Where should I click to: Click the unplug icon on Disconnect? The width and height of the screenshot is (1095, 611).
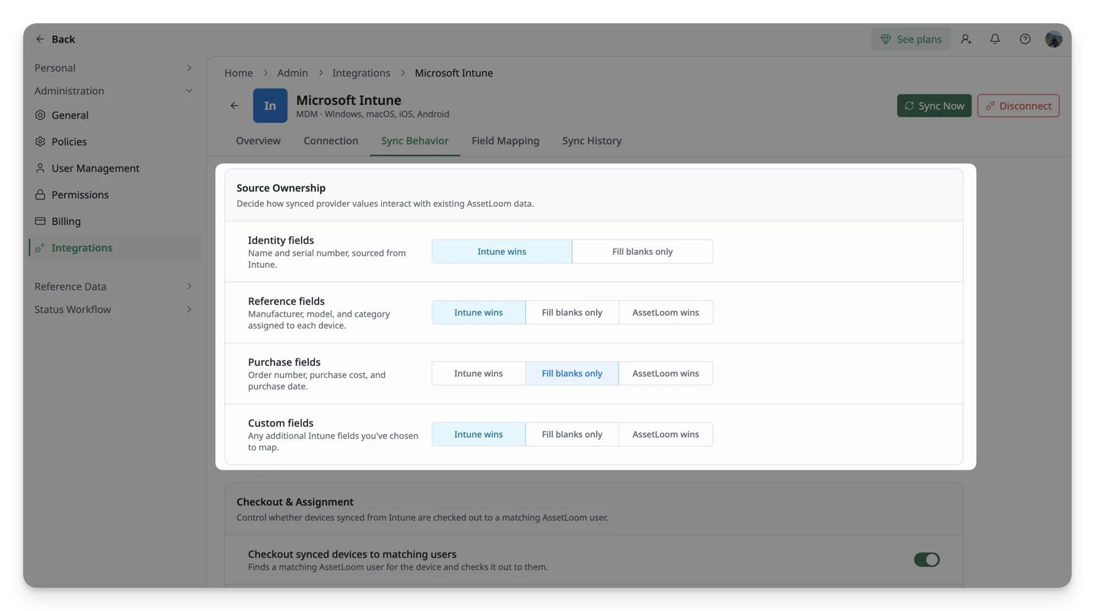tap(990, 106)
